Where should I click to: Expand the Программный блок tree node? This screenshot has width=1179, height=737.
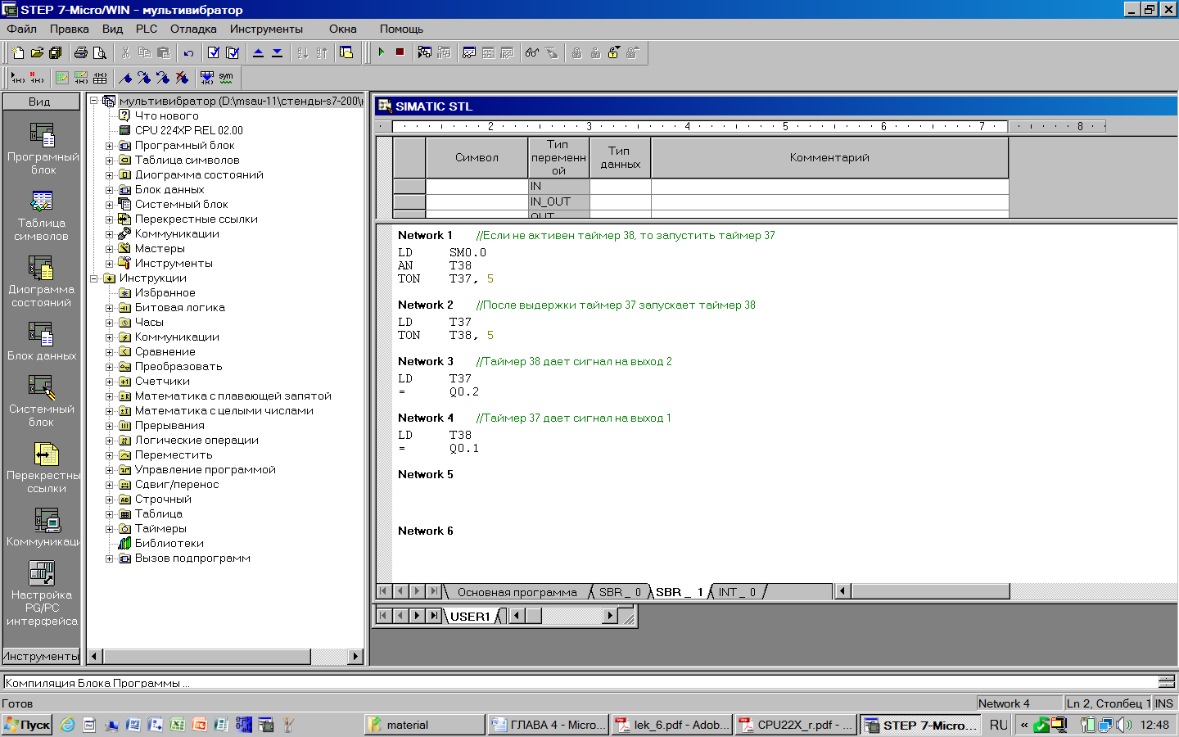point(109,146)
